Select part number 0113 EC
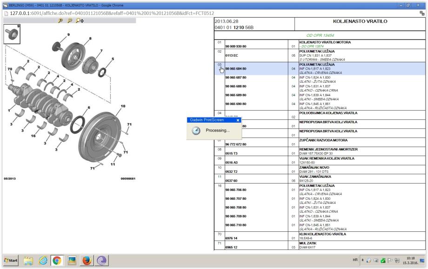428x269 pixels. (x=232, y=55)
